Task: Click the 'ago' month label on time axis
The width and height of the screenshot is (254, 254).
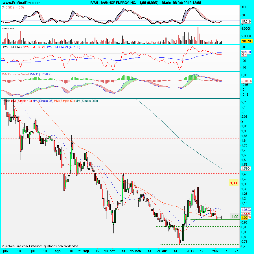Action: click(x=58, y=251)
